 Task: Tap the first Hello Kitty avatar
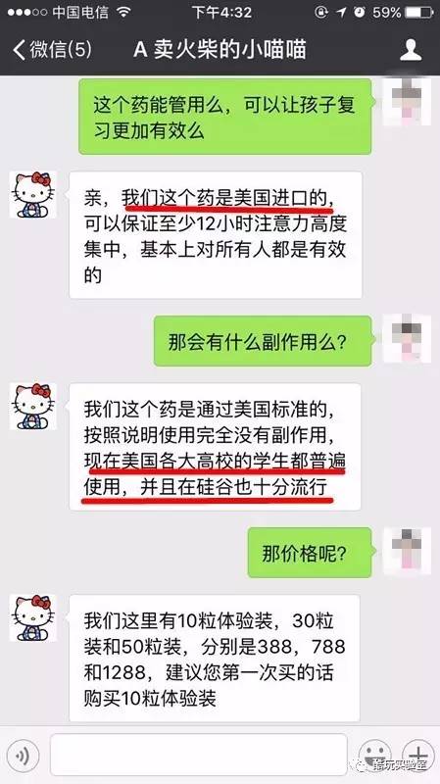(x=33, y=194)
